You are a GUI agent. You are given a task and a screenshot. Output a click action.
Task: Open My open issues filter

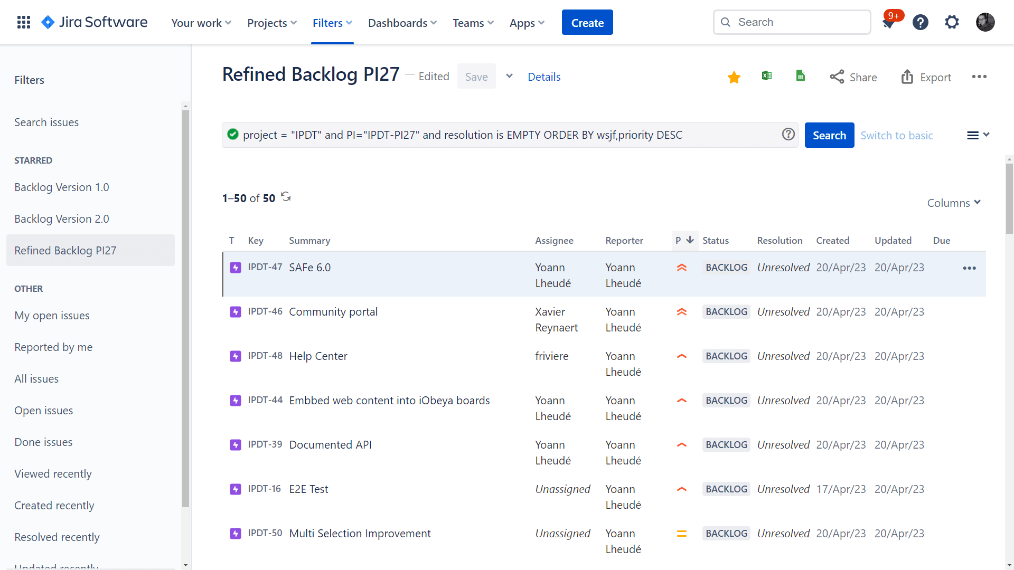tap(52, 315)
